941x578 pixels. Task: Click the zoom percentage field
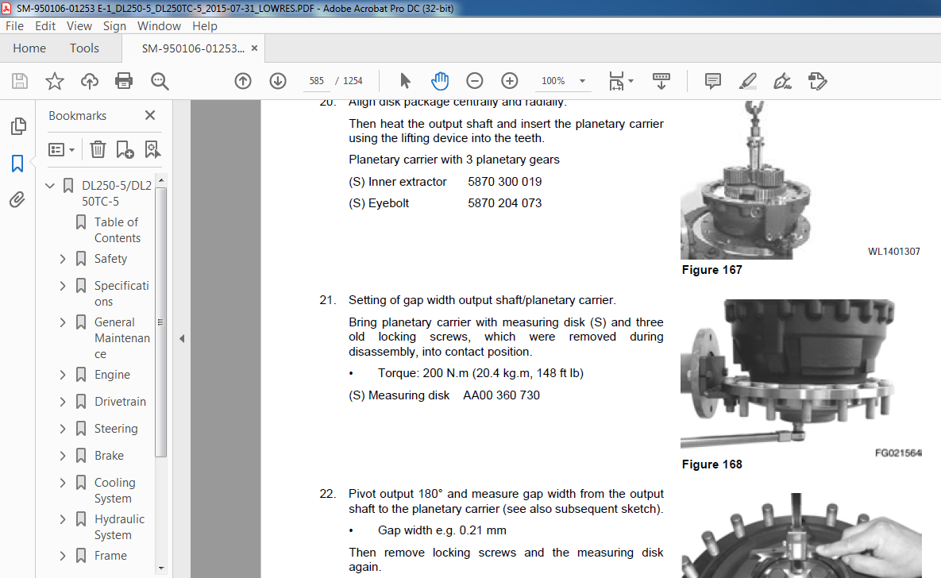tap(553, 81)
